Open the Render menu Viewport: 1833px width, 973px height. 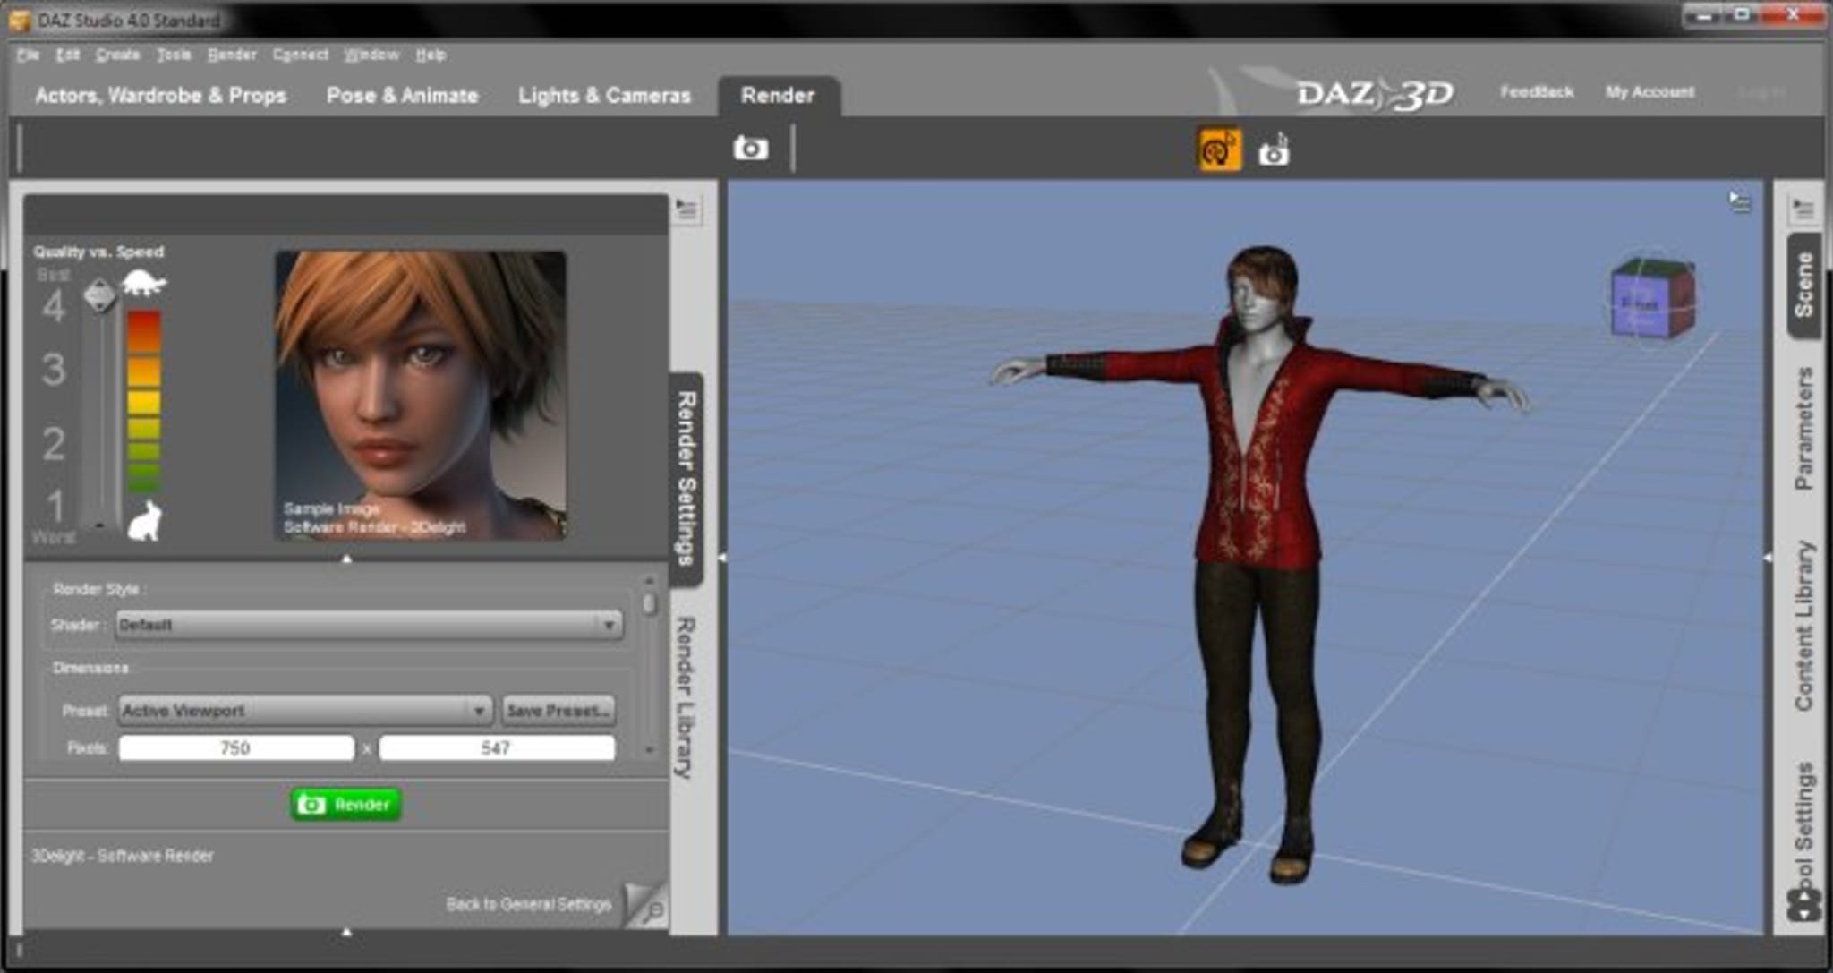[x=232, y=55]
